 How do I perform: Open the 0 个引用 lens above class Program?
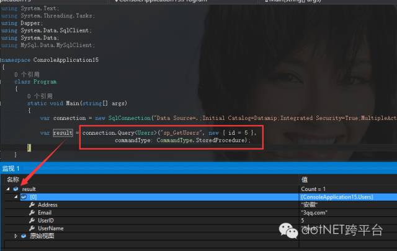[27, 74]
